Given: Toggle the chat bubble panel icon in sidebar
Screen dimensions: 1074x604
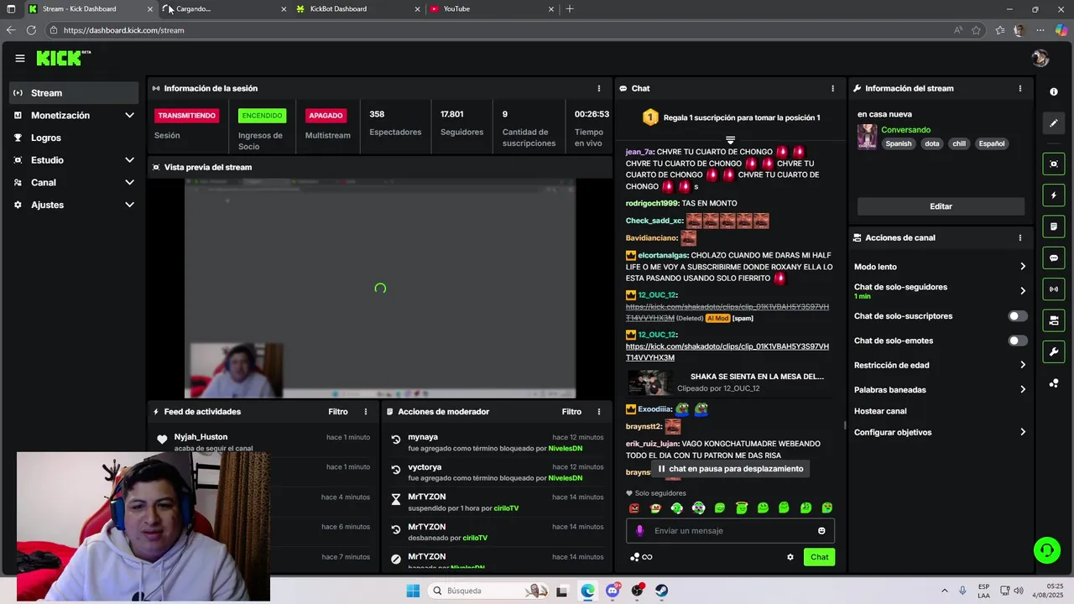Looking at the screenshot, I should (1054, 258).
